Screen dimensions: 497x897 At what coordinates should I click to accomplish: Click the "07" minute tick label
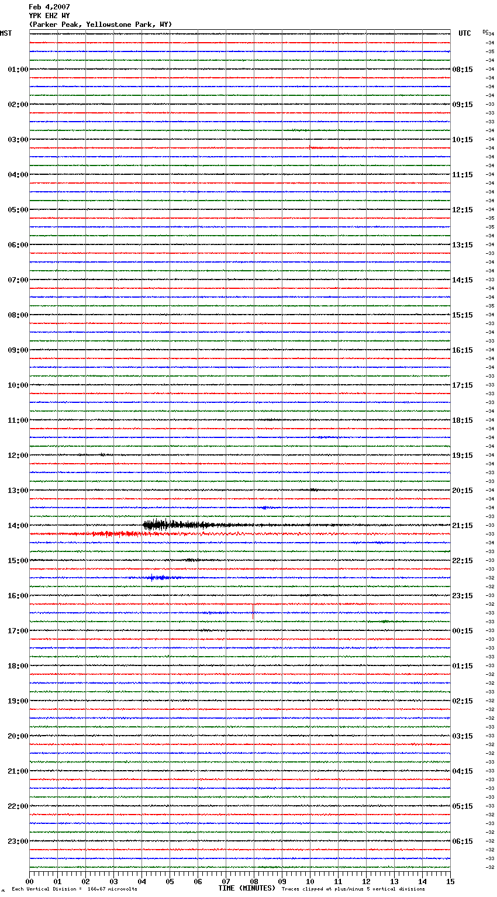coord(226,881)
